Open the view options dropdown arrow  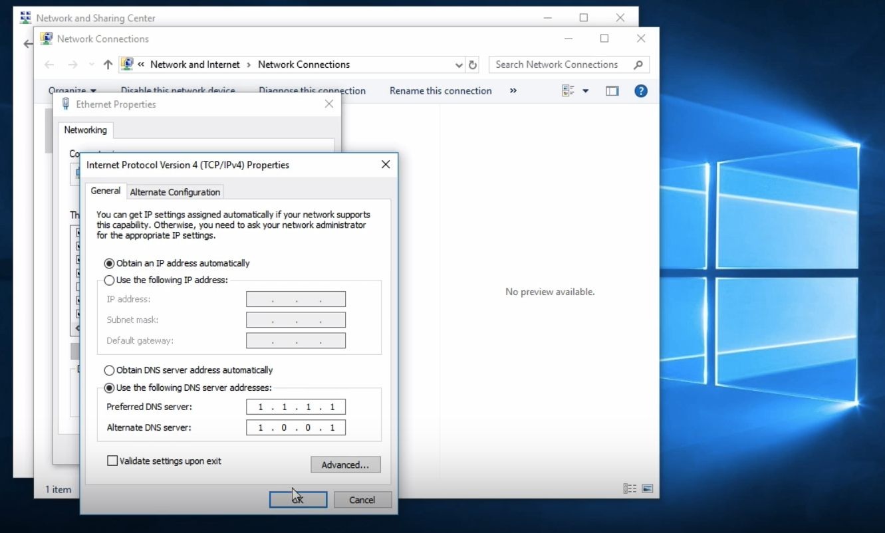[586, 91]
